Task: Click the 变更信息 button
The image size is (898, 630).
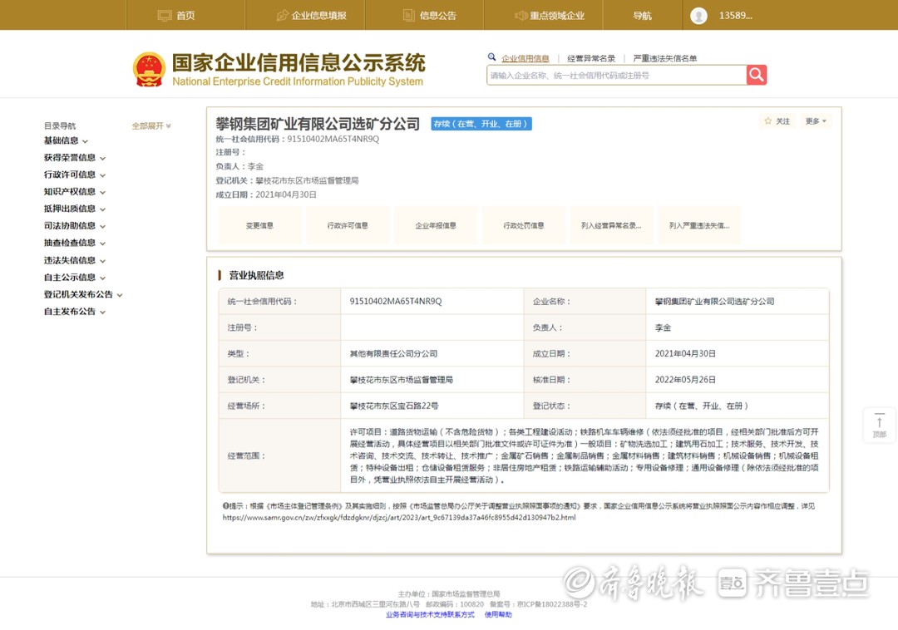Action: click(259, 225)
